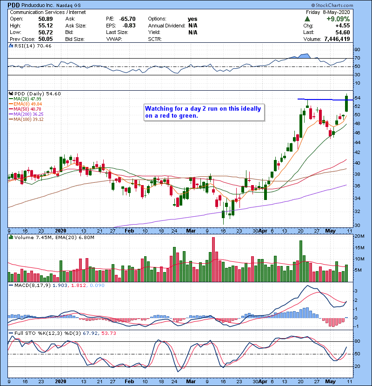The image size is (372, 386).
Task: Click the Options value yes
Action: pos(193,19)
